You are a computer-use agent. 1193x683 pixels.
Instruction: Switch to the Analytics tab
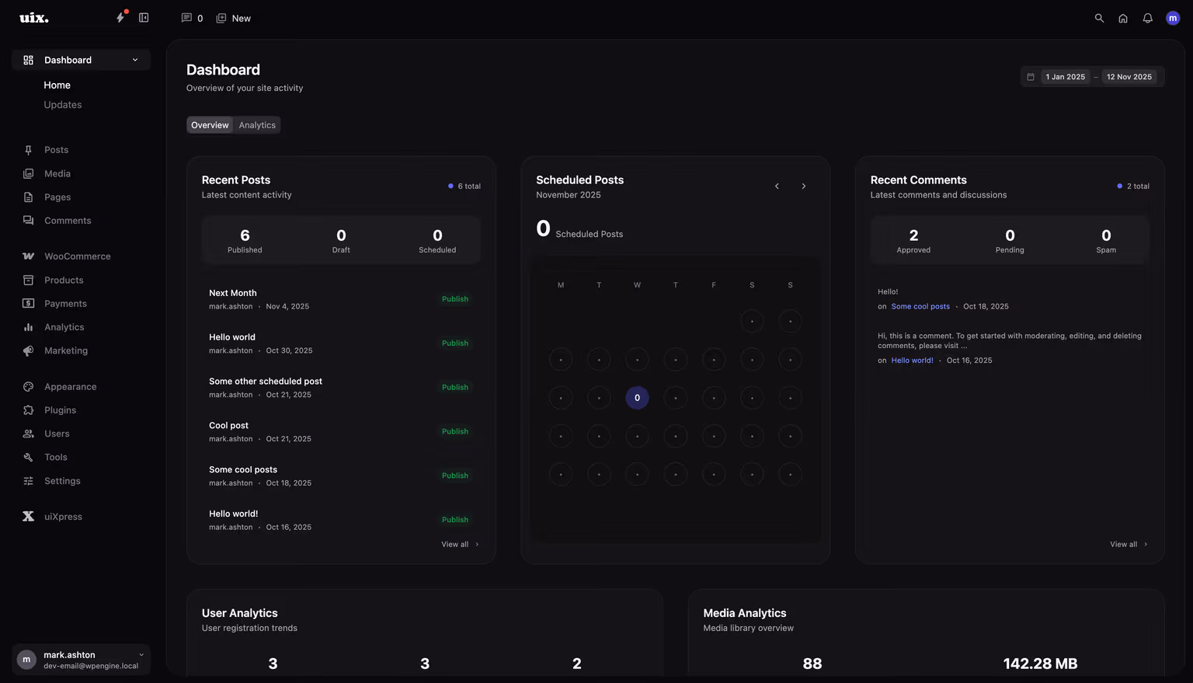coord(257,124)
